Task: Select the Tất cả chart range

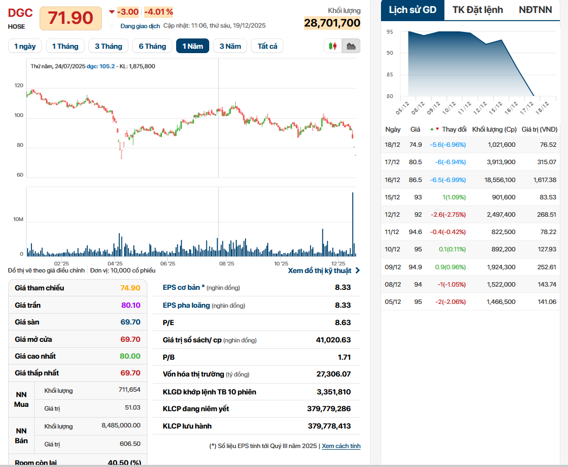Action: 267,46
